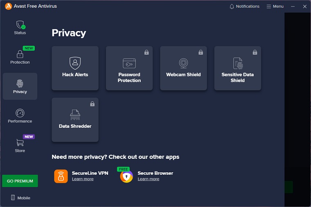Click the GO PREMIUM button
Viewport: 311px width, 207px height.
(20, 181)
